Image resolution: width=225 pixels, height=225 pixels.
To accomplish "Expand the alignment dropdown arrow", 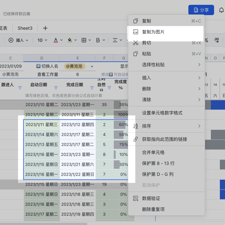I will coord(121,40).
